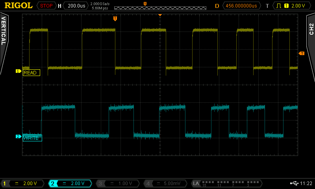Select the 200.0us horizontal timebase value
The width and height of the screenshot is (315, 189).
point(76,6)
